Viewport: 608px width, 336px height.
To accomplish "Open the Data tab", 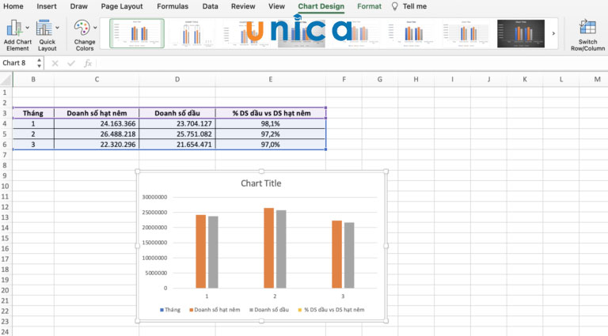I will click(210, 6).
